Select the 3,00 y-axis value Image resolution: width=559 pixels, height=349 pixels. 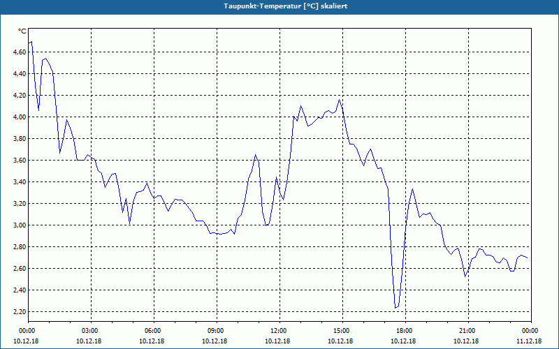pos(20,225)
